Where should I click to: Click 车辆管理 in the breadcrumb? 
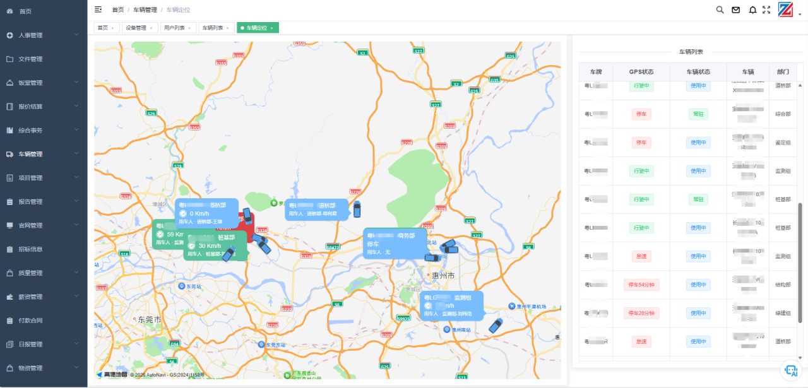coord(145,9)
